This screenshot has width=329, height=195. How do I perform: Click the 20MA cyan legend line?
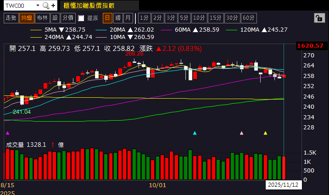(x=101, y=30)
